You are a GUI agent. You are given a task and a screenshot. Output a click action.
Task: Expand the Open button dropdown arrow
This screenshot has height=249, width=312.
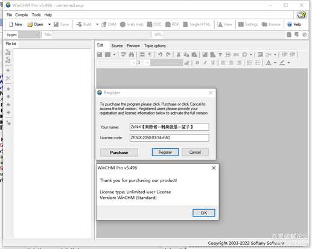coord(49,24)
